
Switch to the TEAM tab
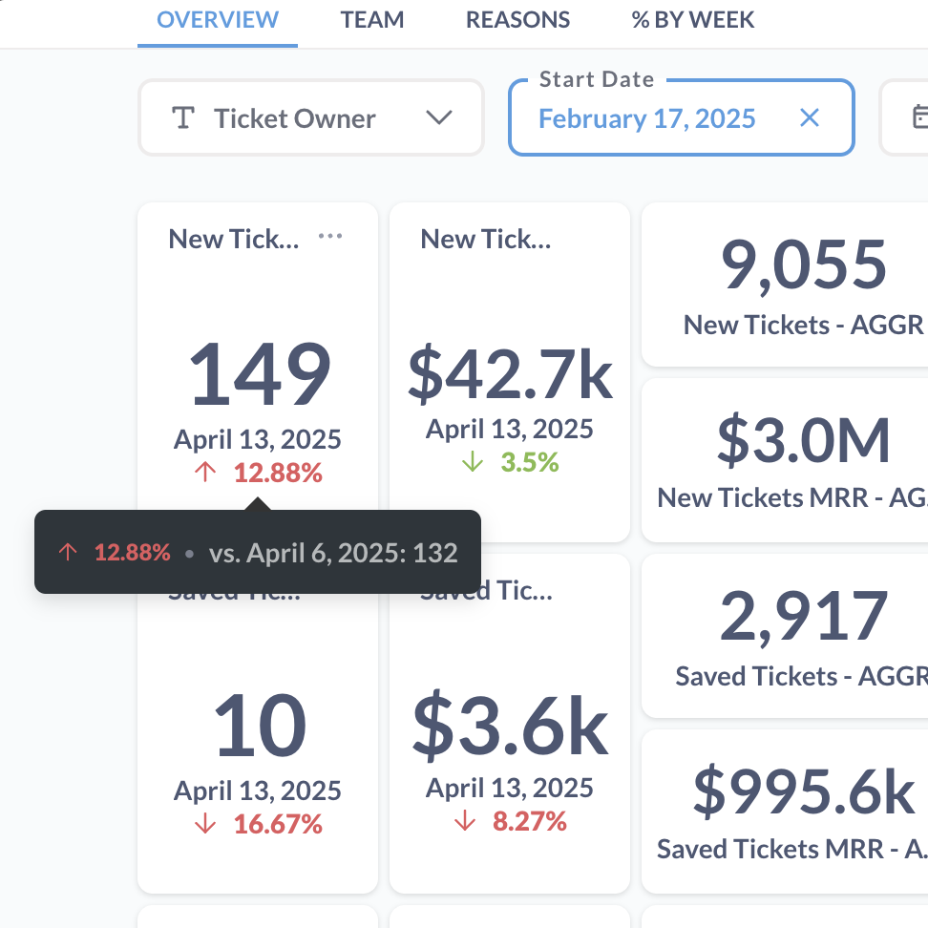coord(372,20)
